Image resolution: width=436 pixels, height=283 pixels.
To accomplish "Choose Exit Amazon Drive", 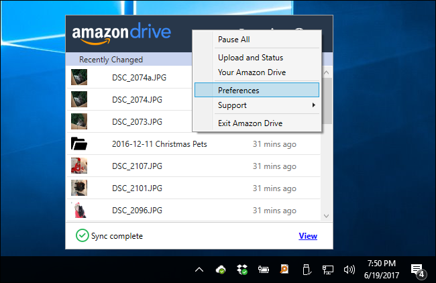I will pyautogui.click(x=257, y=123).
